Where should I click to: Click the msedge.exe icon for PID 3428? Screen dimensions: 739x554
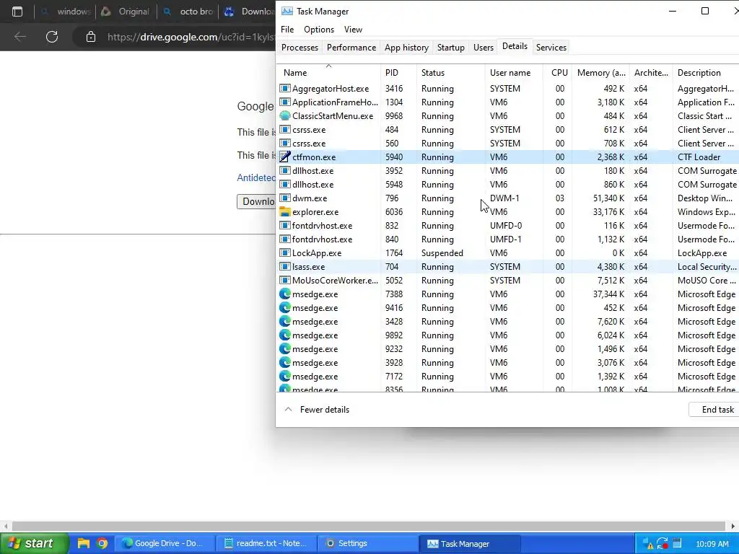284,321
